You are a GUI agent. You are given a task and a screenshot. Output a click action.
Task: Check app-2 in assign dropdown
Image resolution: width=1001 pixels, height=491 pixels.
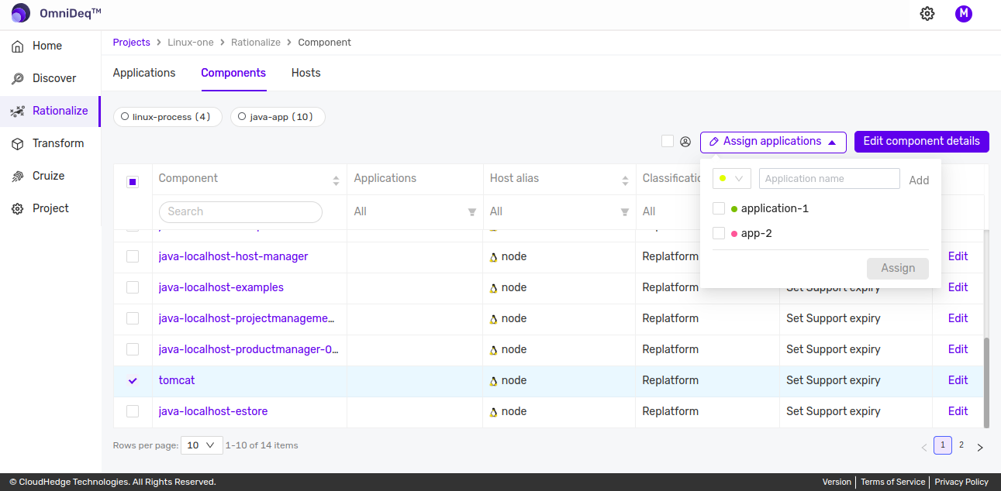pyautogui.click(x=719, y=233)
